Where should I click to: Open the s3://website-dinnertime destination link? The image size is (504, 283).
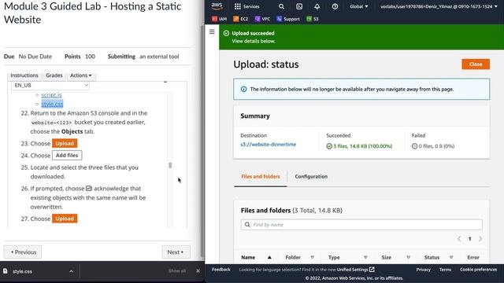268,145
